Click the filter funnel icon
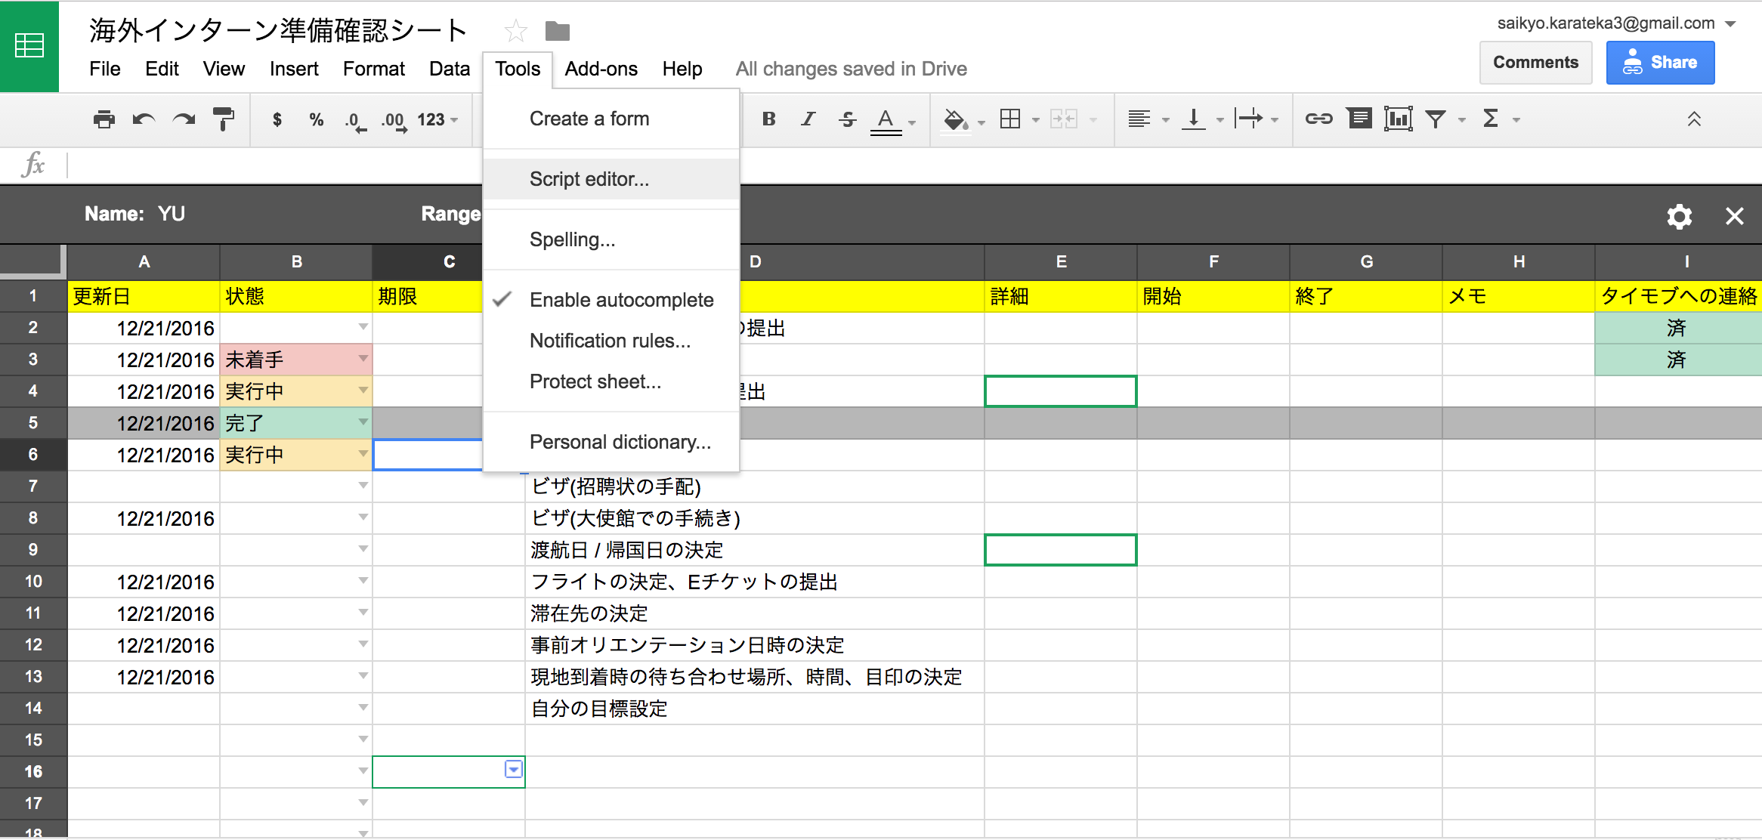This screenshot has width=1762, height=840. (1436, 119)
